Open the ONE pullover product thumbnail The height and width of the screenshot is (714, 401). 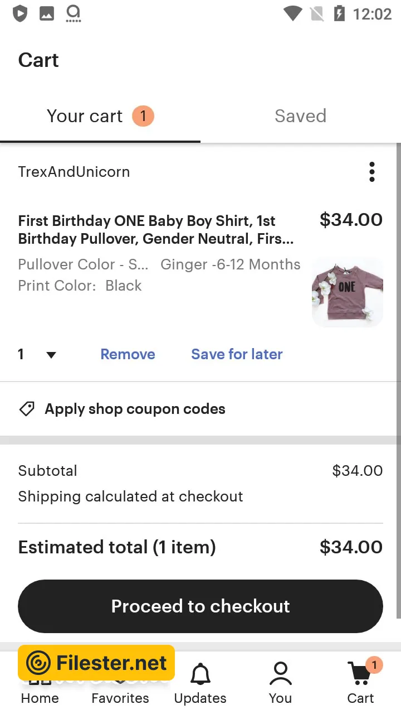[347, 292]
